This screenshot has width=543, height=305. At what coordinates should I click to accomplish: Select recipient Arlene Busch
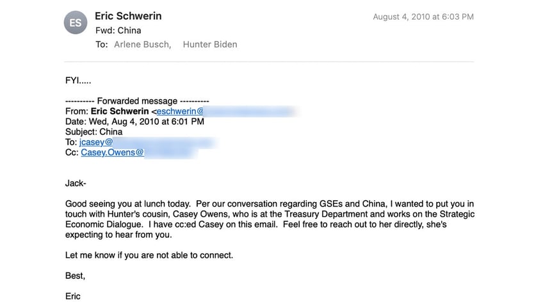coord(142,44)
